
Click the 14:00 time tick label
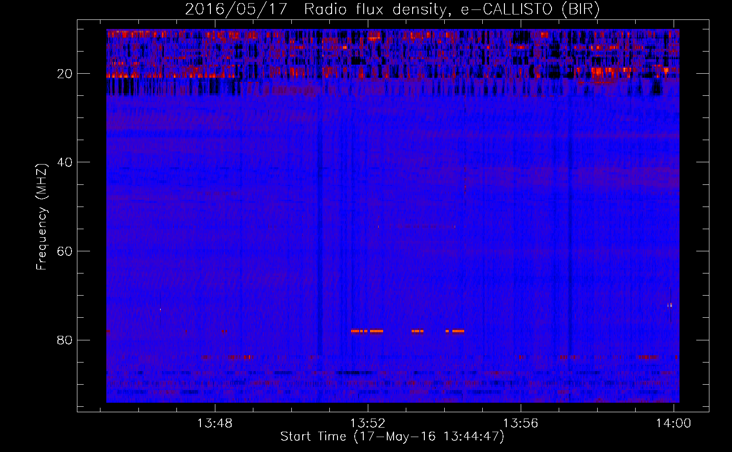[x=674, y=424]
